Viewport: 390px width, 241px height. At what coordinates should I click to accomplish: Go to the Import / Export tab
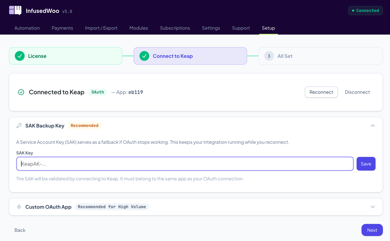coord(101,28)
